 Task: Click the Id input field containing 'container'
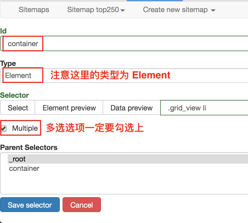click(x=123, y=44)
